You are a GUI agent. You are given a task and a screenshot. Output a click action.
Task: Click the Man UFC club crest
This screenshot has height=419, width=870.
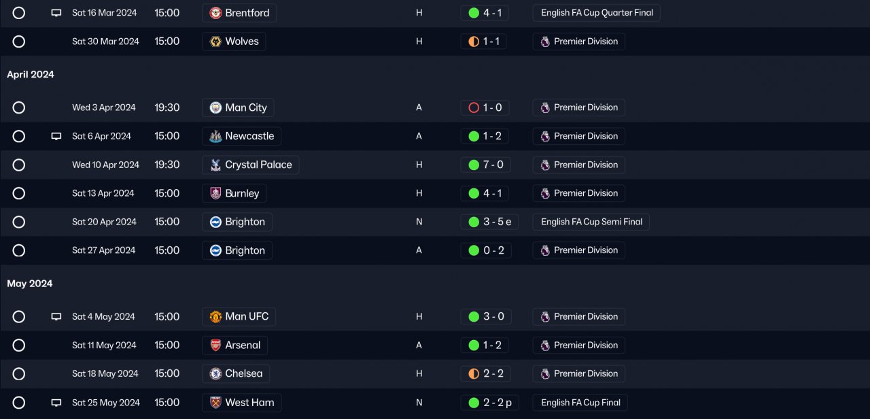point(215,316)
